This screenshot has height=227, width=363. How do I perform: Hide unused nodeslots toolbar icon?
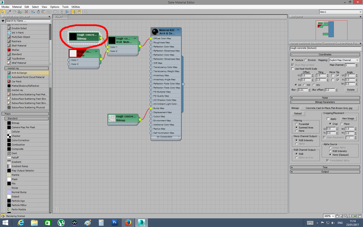38,12
